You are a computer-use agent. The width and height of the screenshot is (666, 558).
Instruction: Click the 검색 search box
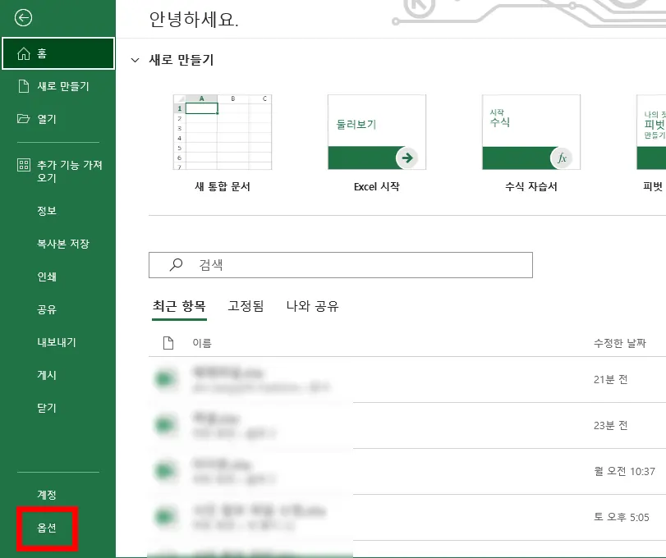339,264
